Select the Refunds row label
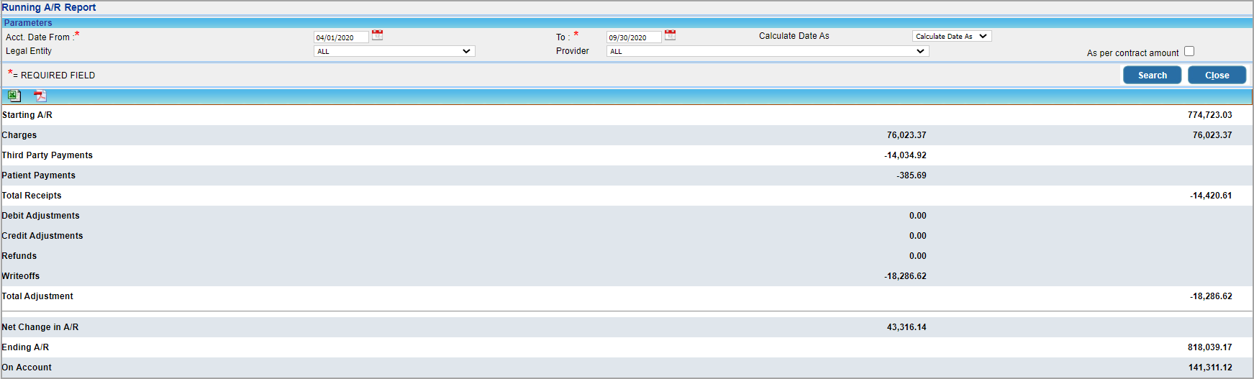Image resolution: width=1254 pixels, height=379 pixels. (x=19, y=256)
